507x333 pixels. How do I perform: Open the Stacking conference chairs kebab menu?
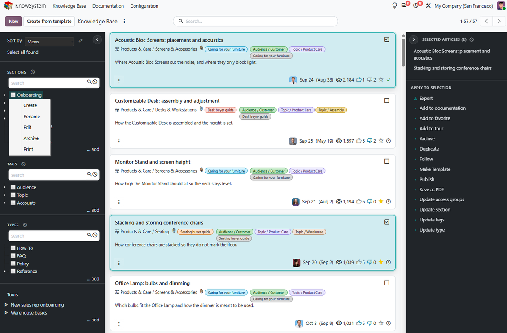click(119, 263)
